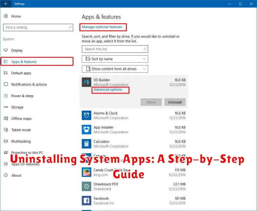Click the Alarms & Clock app icon

point(86,115)
